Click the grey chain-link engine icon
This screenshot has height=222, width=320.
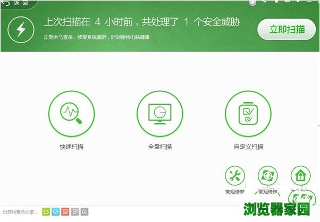click(85, 212)
